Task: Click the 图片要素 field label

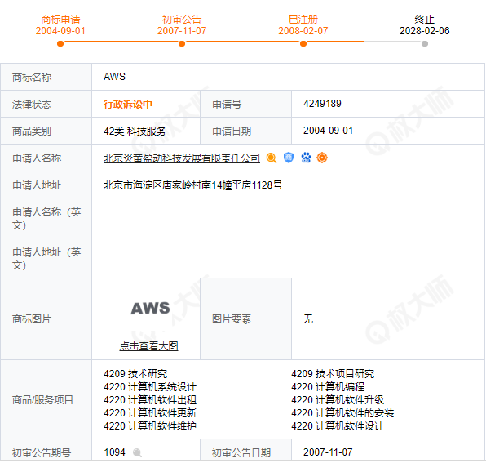Action: [x=232, y=319]
